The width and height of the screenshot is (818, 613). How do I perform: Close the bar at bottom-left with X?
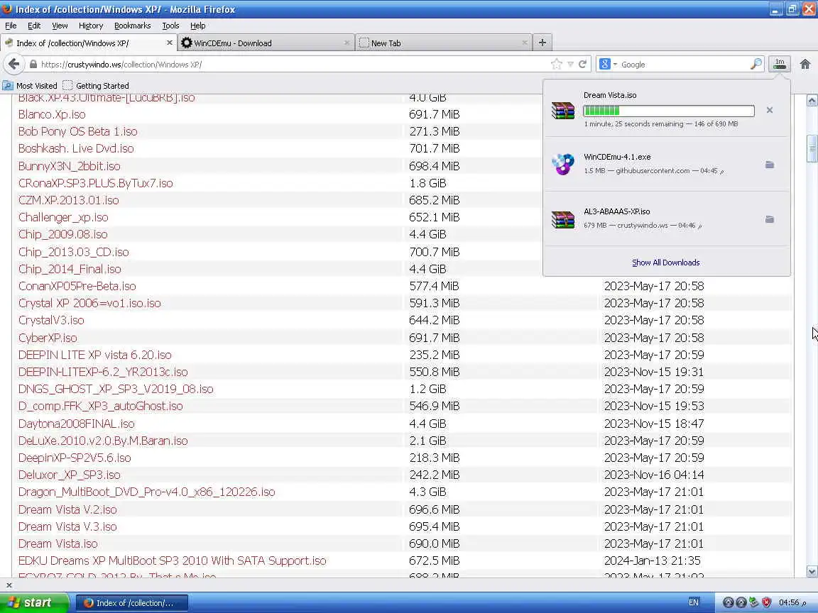pos(9,585)
